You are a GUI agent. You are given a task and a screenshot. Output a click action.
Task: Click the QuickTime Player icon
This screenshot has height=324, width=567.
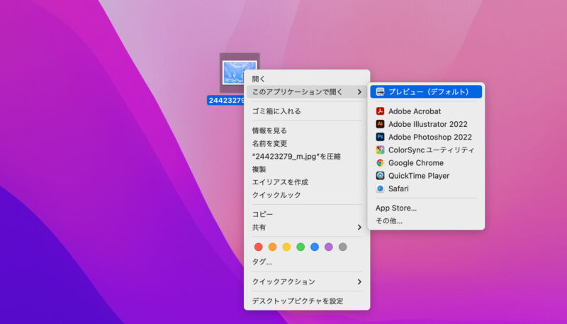(380, 176)
